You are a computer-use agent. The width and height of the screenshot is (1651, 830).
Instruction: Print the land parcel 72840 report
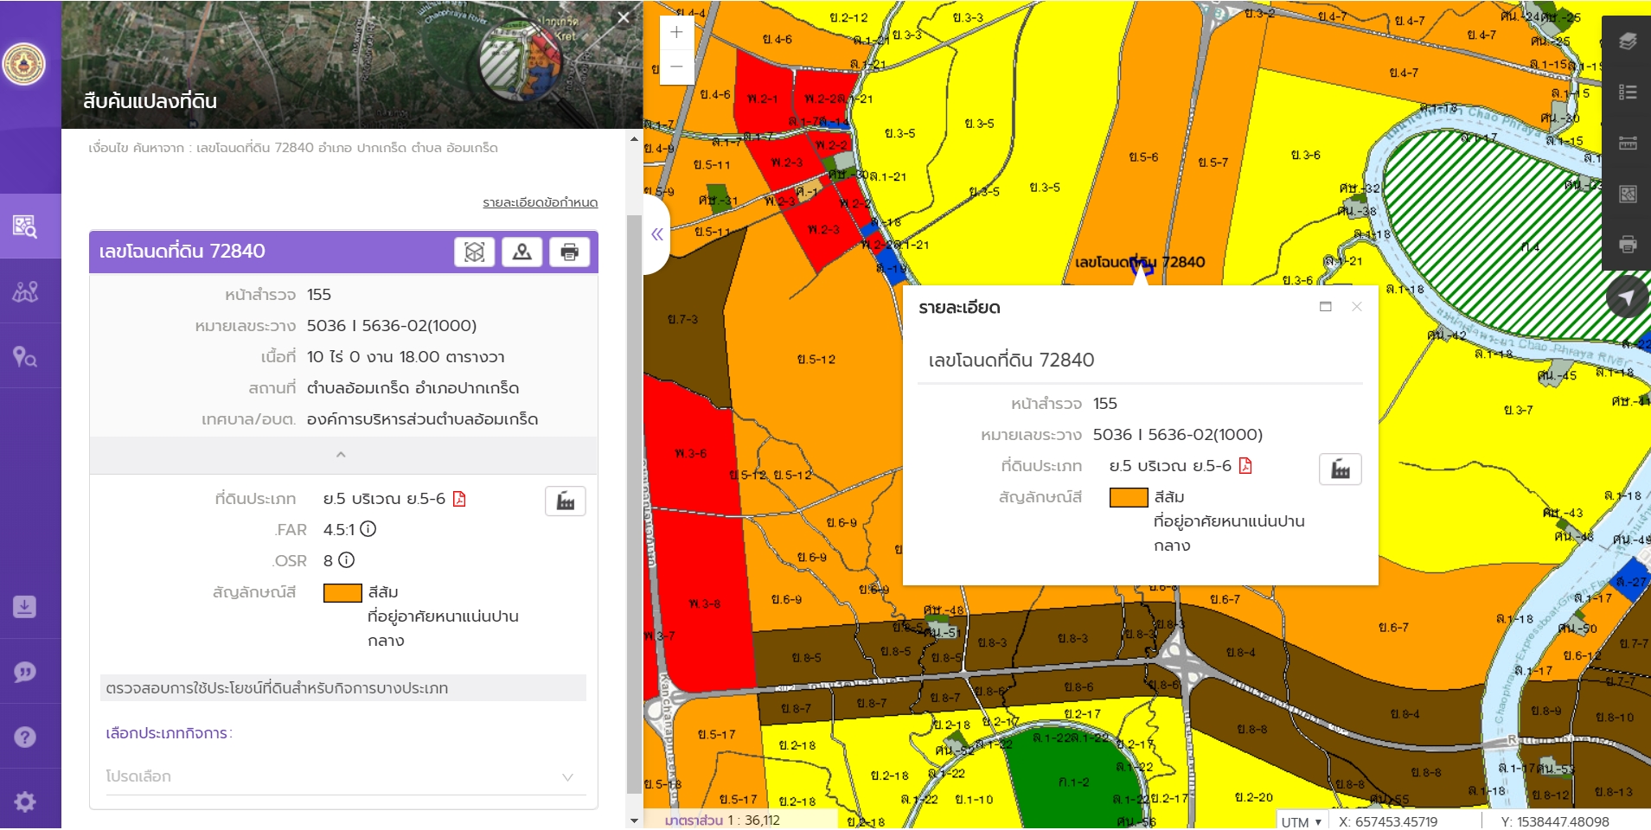(x=569, y=252)
